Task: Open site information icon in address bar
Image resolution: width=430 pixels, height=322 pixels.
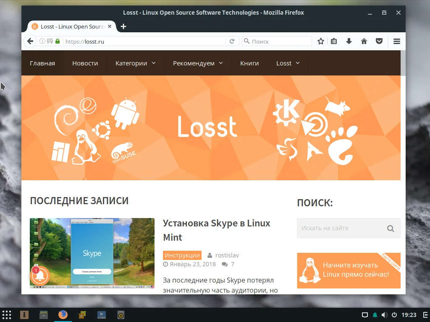Action: coord(42,42)
